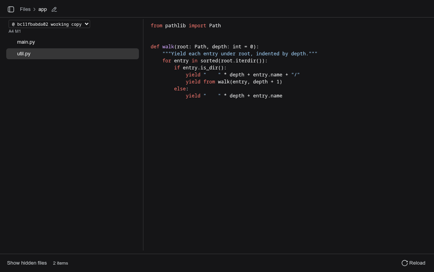Click the 'yield from walk(entry, depth + 1)' line

tap(234, 81)
